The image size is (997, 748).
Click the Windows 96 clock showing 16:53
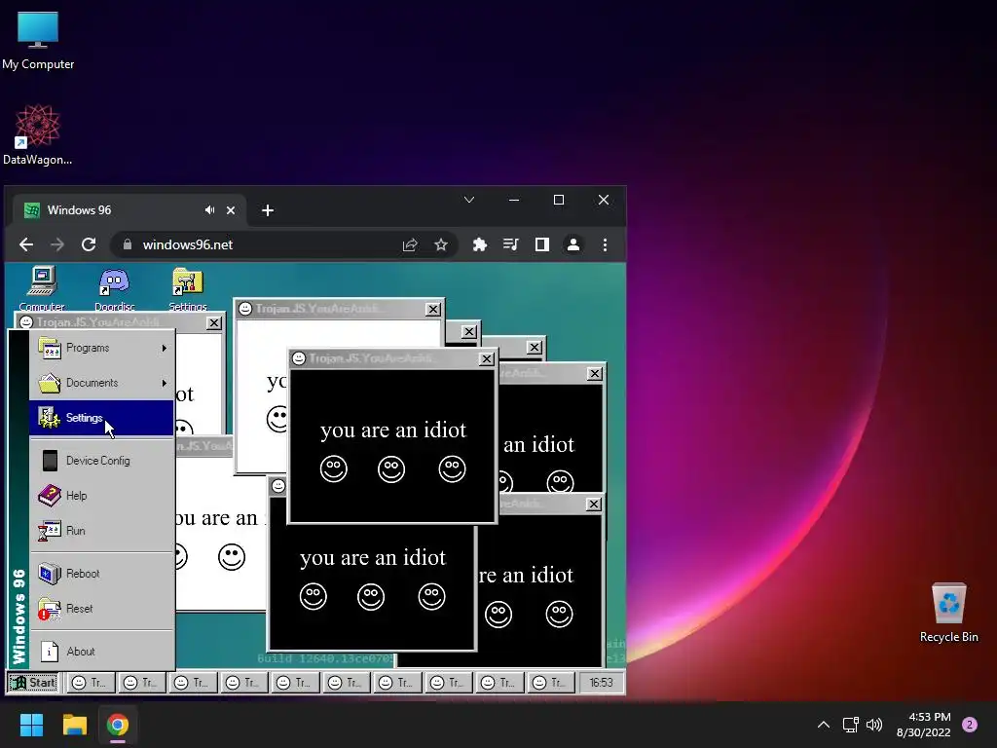click(x=601, y=683)
